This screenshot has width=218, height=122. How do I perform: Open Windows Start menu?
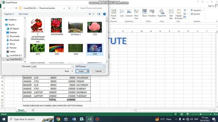pos(4,119)
